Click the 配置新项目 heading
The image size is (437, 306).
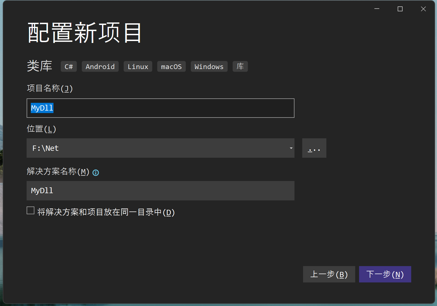click(85, 33)
